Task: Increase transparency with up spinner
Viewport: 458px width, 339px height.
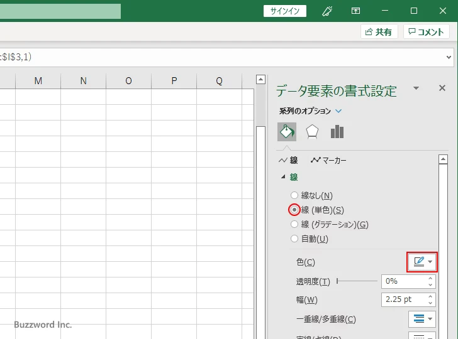Action: pos(430,278)
